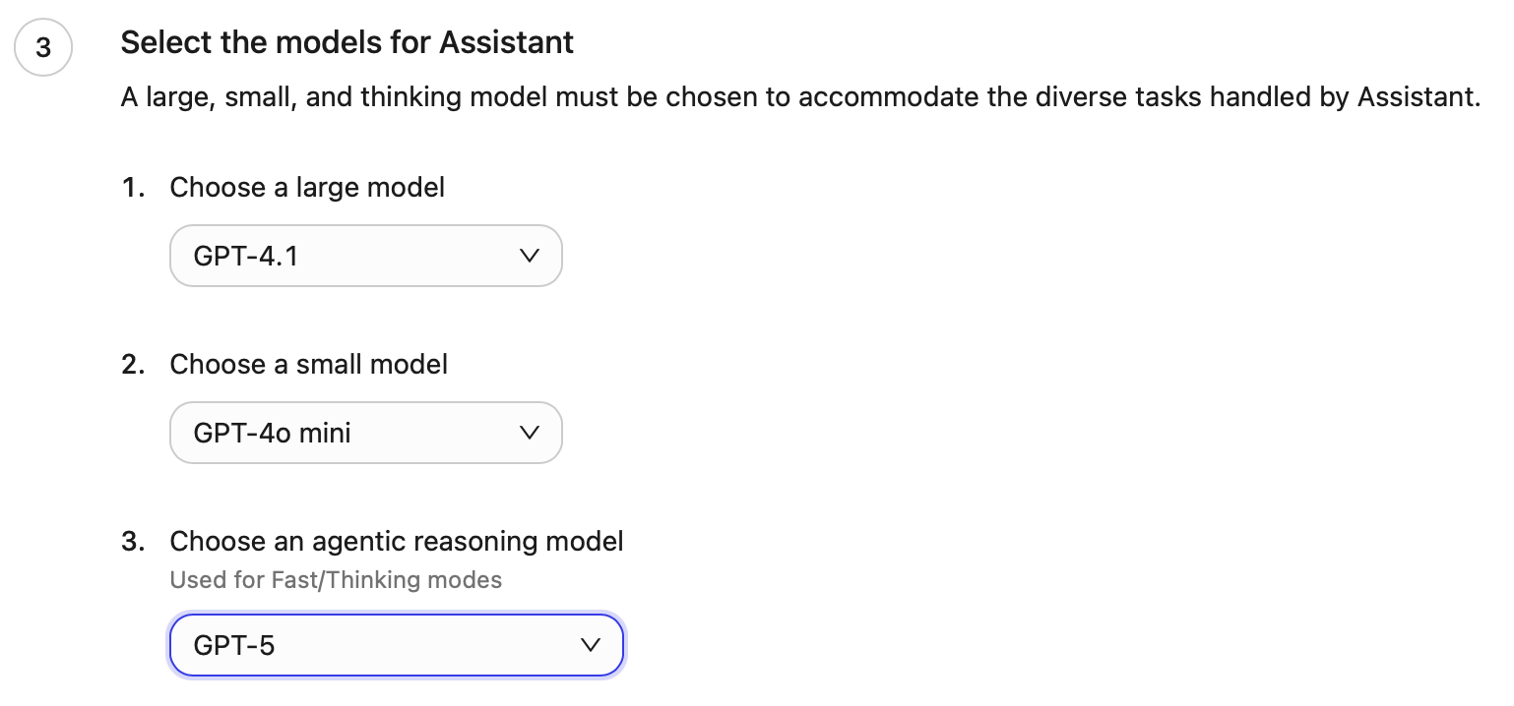Click the chevron arrow in the GPT-4.1 dropdown

tap(529, 256)
